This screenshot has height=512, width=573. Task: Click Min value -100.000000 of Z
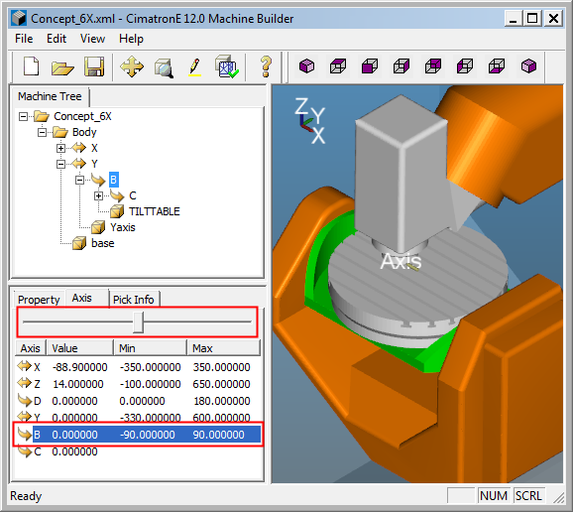coord(151,384)
